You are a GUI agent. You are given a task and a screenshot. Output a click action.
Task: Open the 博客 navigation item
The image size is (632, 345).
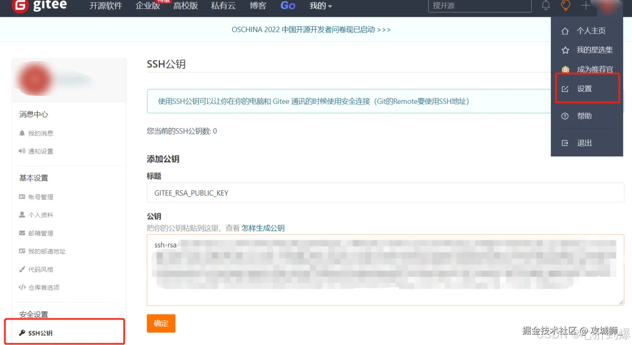[x=258, y=5]
